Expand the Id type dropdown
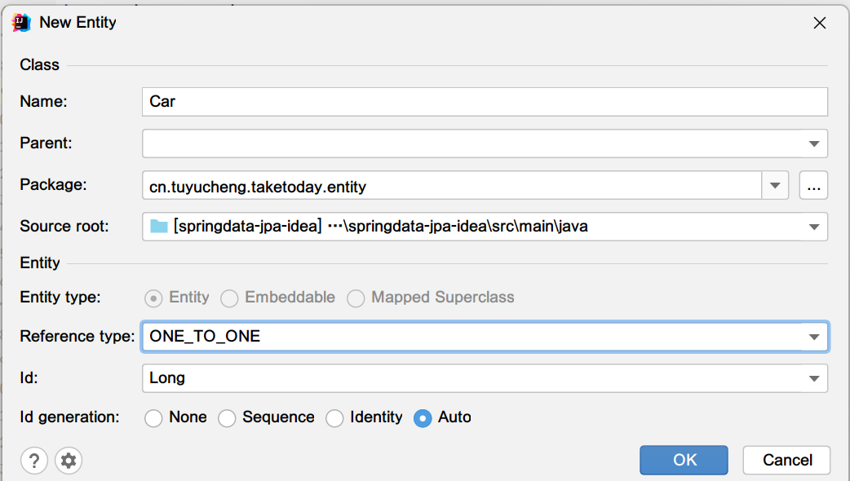 click(x=813, y=377)
